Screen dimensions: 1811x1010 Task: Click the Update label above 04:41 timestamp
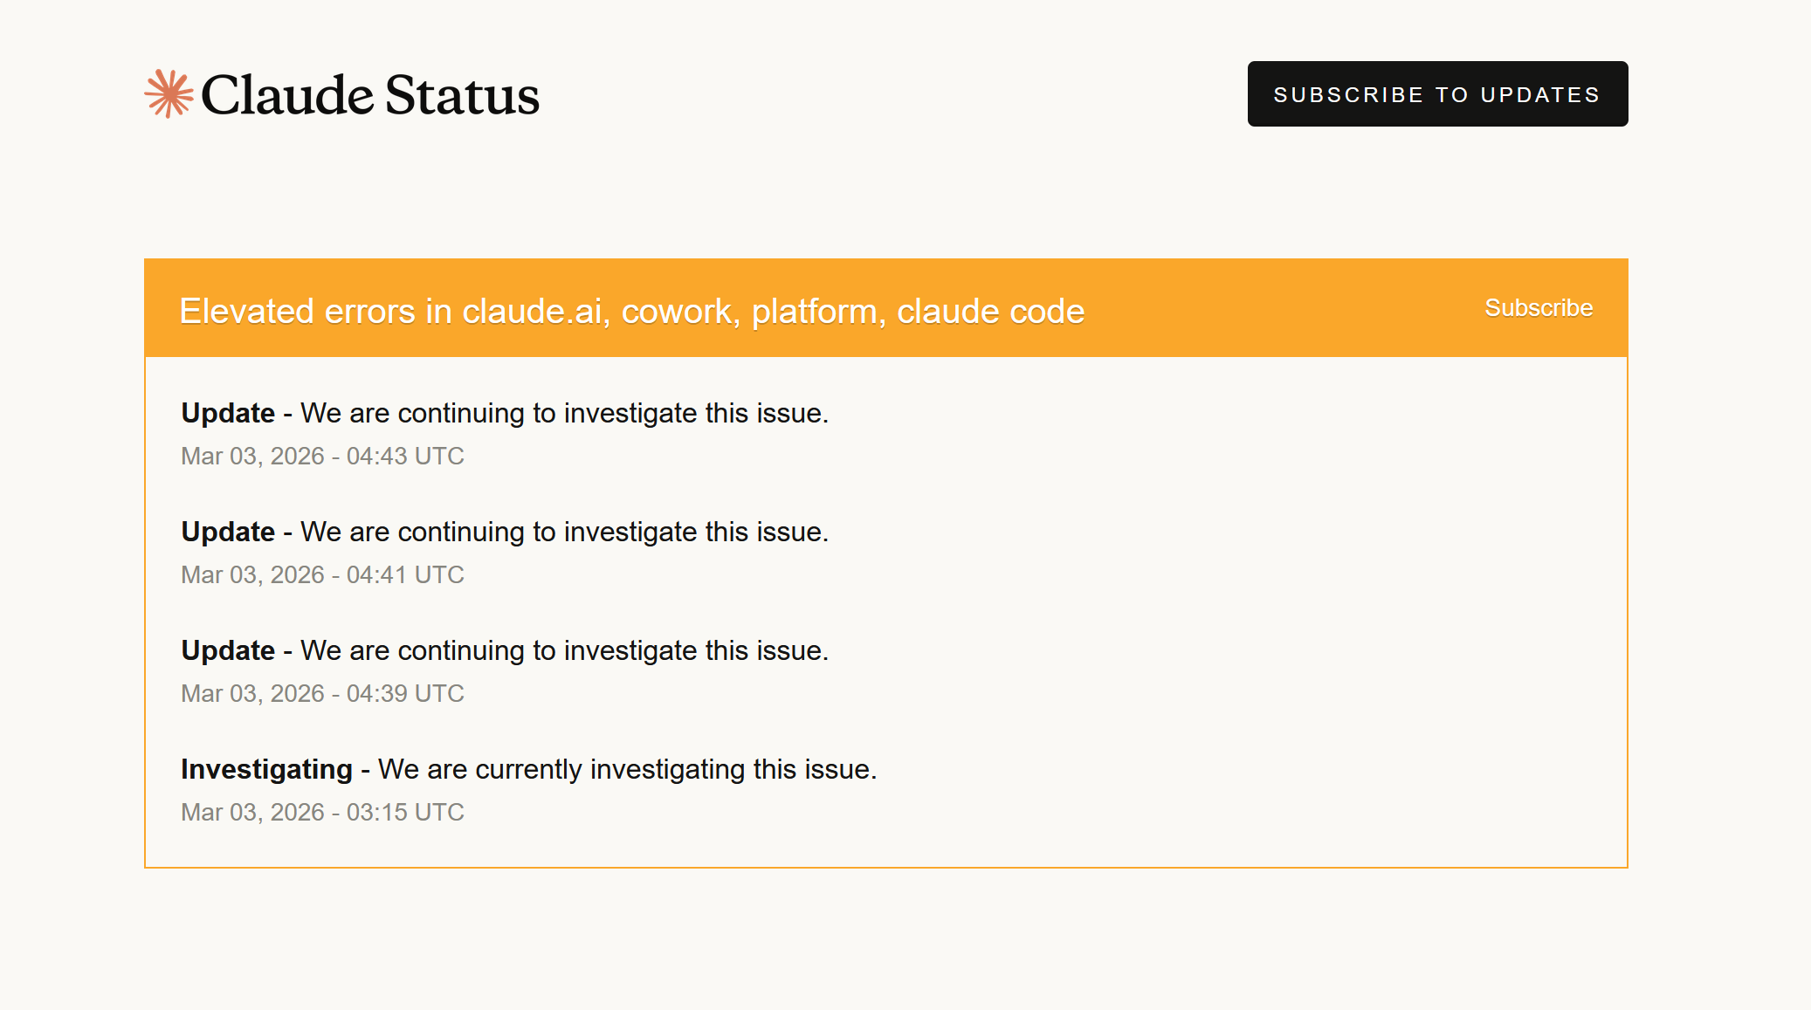click(228, 532)
